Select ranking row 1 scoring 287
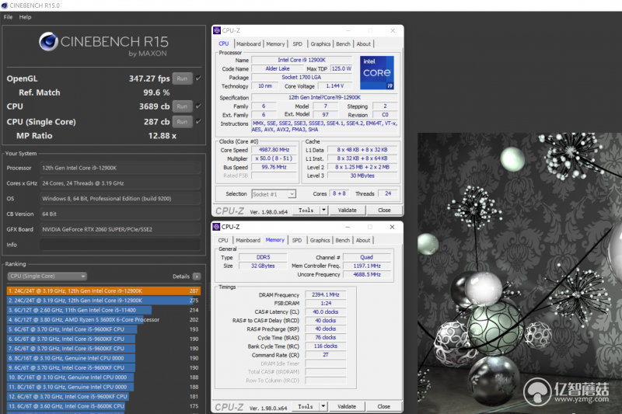The image size is (622, 414). tap(103, 290)
